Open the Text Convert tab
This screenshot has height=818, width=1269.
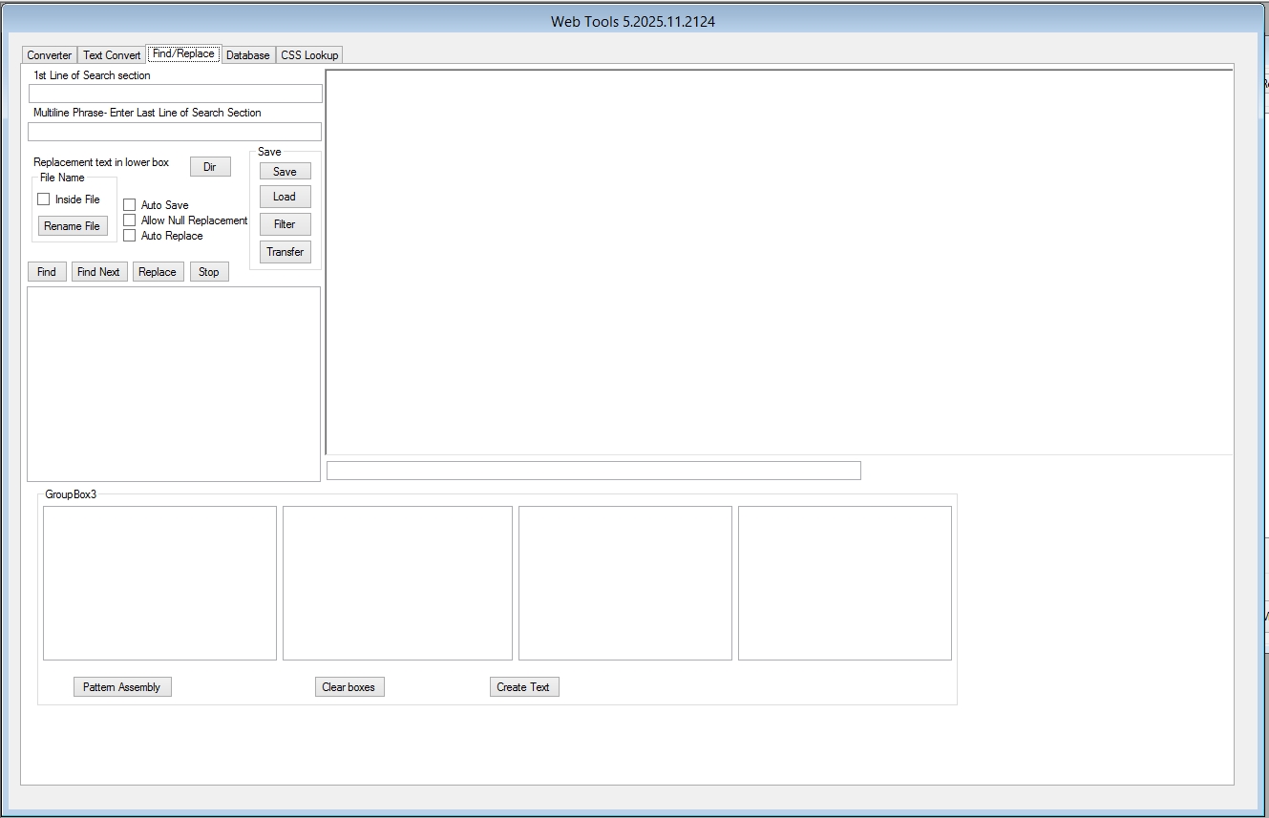coord(111,55)
